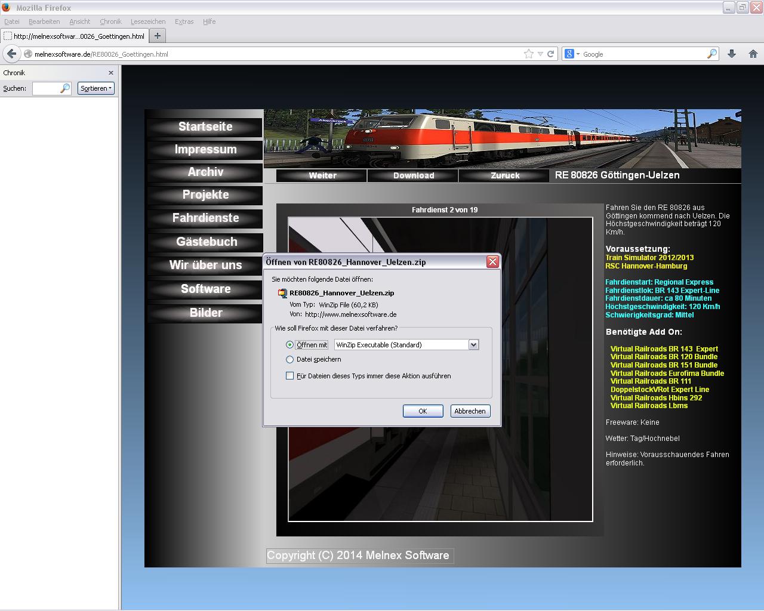Image resolution: width=764 pixels, height=611 pixels.
Task: Open the downloads arrow icon
Action: [732, 54]
